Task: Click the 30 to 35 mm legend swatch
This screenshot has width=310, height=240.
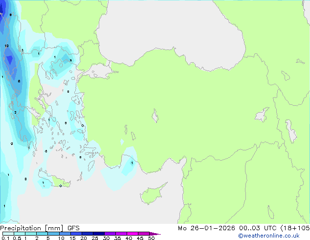Action: (x=110, y=234)
